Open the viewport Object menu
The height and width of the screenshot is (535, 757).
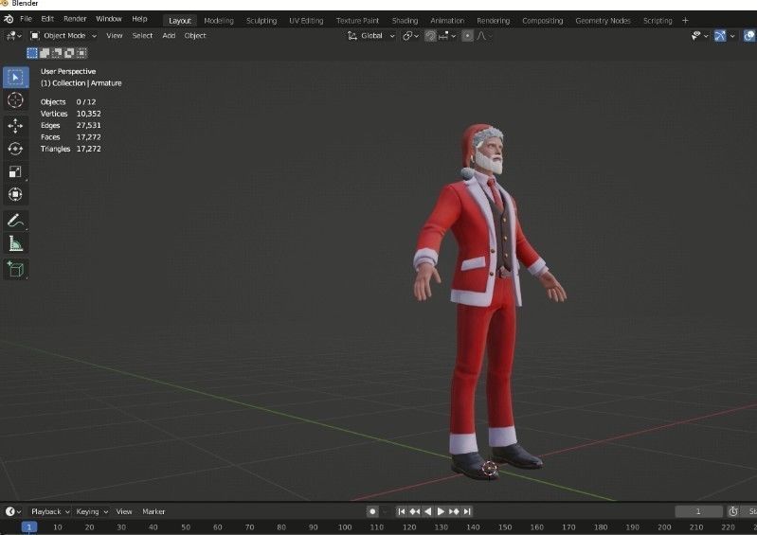tap(195, 36)
